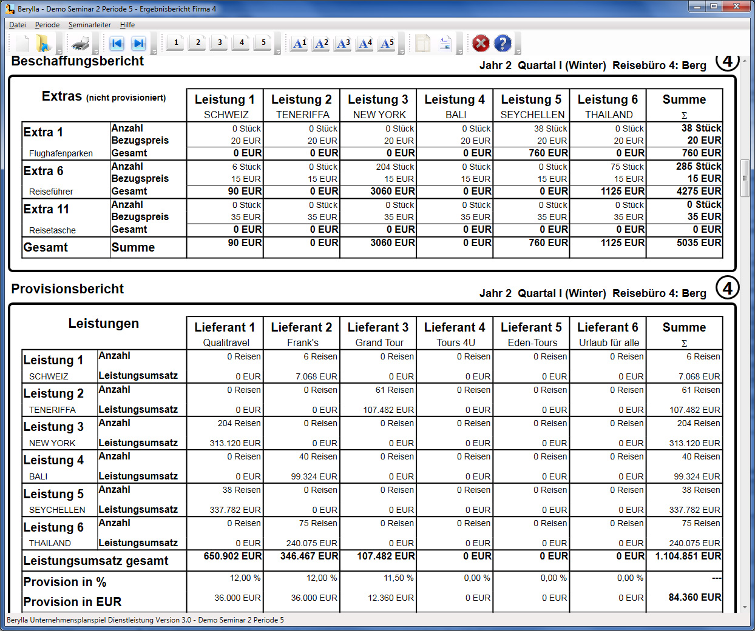Viewport: 755px width, 631px height.
Task: Open file using the folder icon
Action: click(x=43, y=43)
